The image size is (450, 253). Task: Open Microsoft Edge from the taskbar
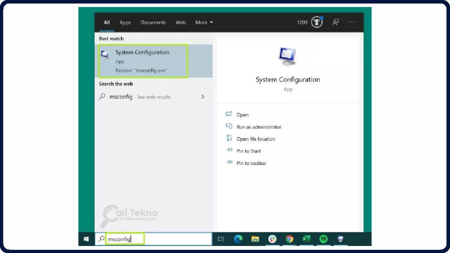point(239,239)
